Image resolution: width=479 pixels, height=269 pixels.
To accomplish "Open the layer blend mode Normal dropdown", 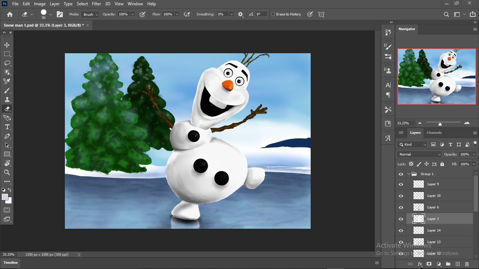I will coord(419,154).
